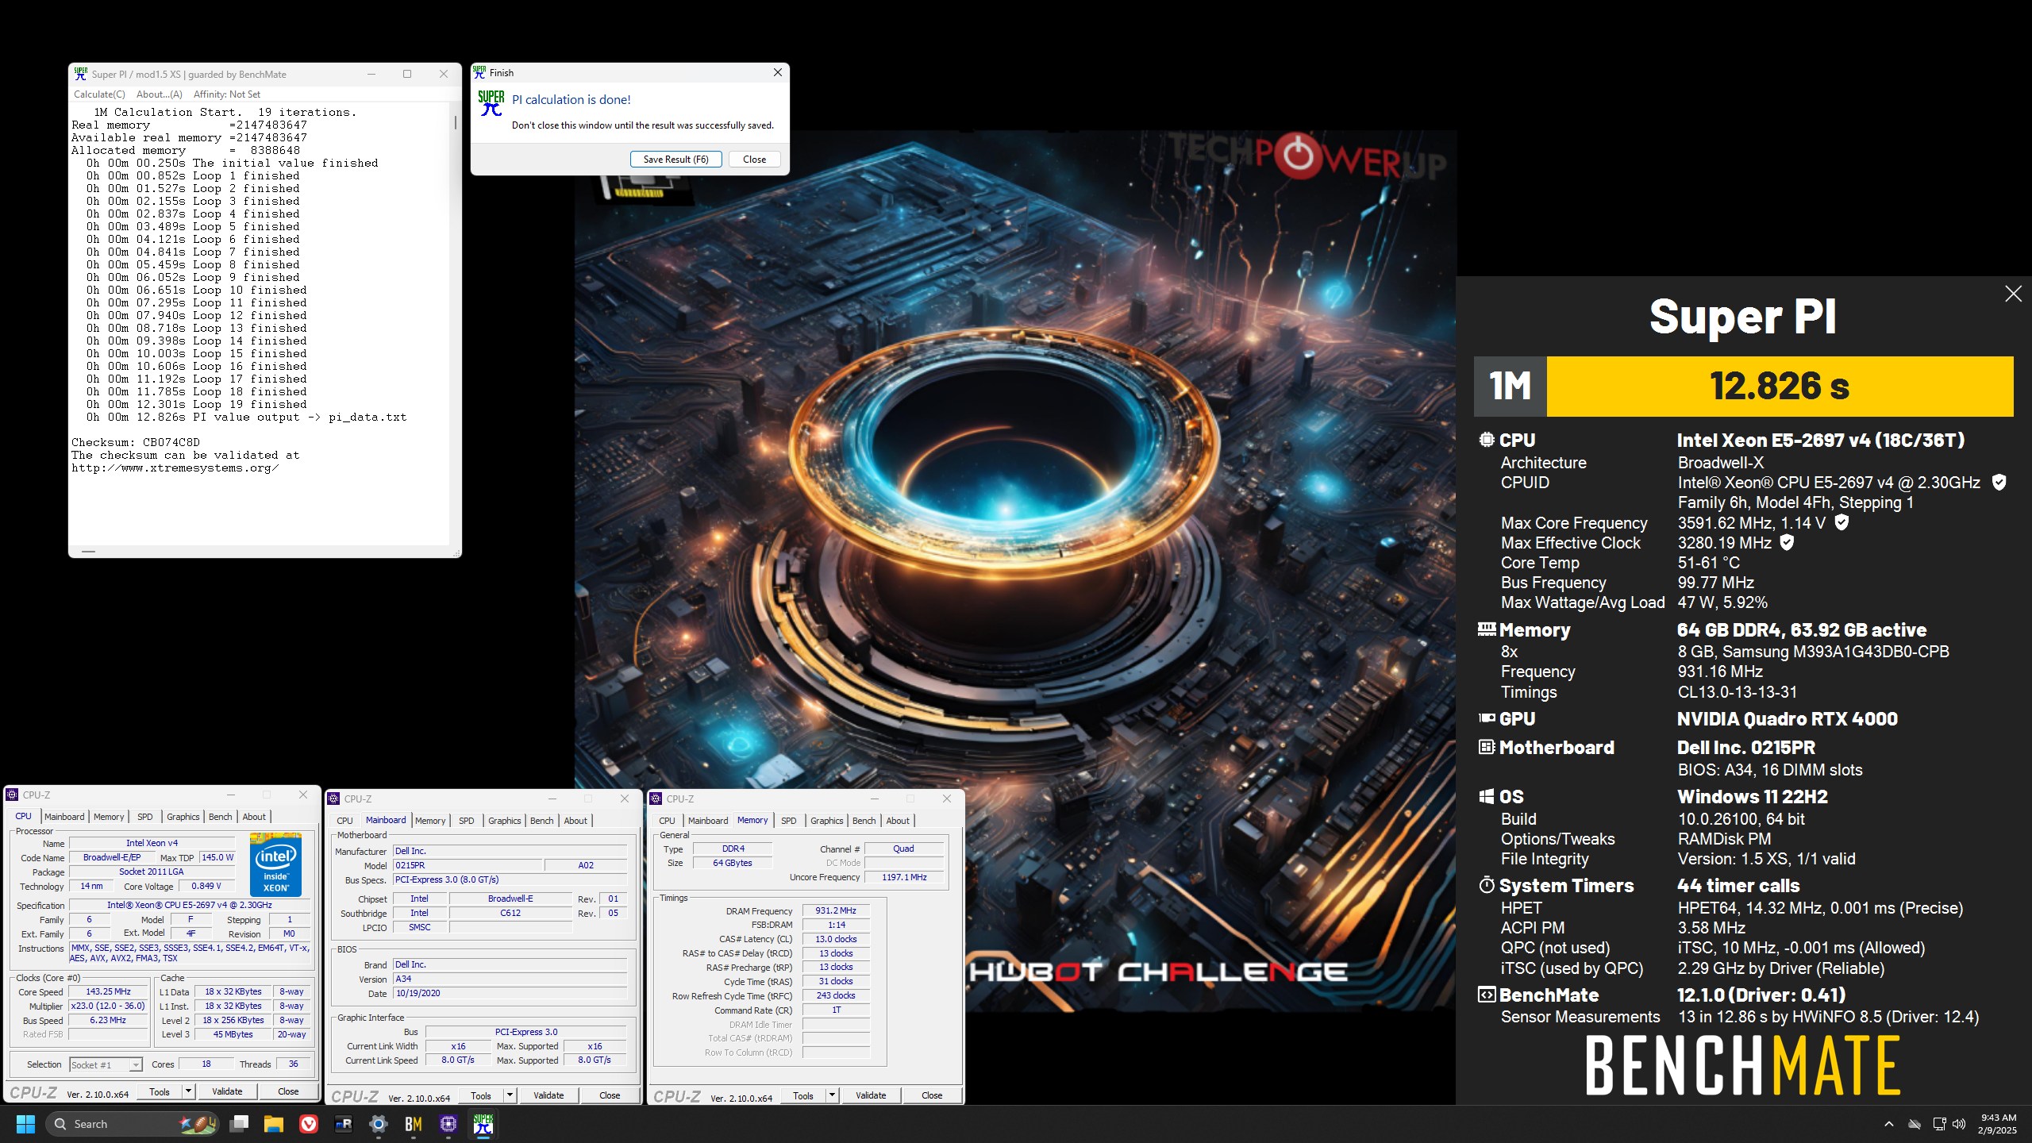
Task: Click Affinity: Not Set in Super PI menu bar
Action: point(227,94)
